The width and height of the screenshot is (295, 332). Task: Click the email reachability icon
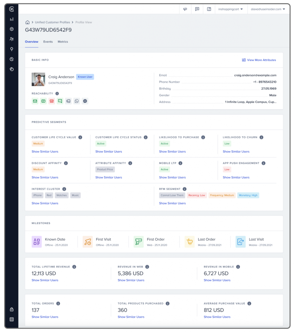[x=35, y=101]
